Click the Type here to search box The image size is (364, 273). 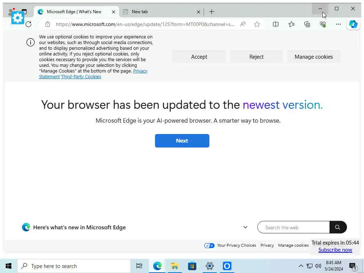[74, 266]
